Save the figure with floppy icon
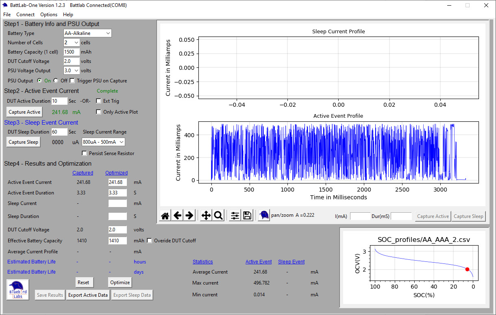Viewport: 496px width, 315px height. tap(247, 216)
